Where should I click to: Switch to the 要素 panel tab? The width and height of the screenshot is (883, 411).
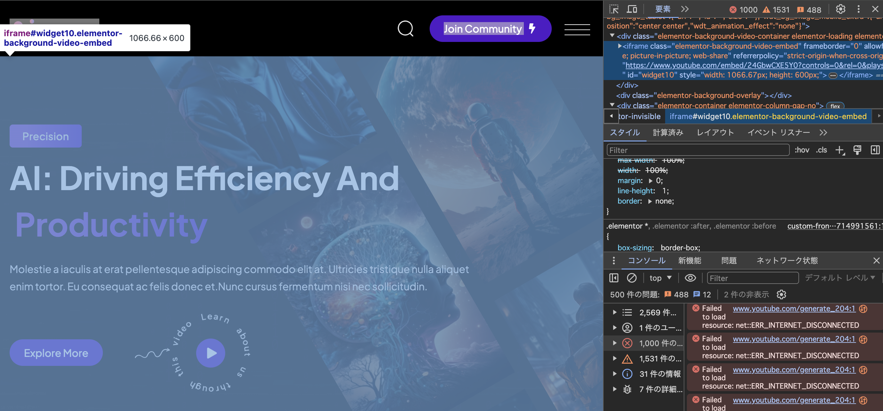pos(663,9)
